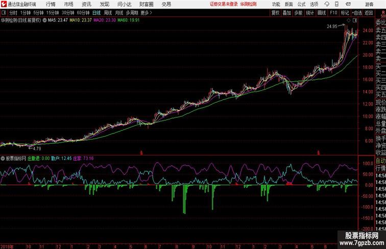386x249 pixels.
Task: Click the 证券交易未登录 status link
Action: point(224,4)
